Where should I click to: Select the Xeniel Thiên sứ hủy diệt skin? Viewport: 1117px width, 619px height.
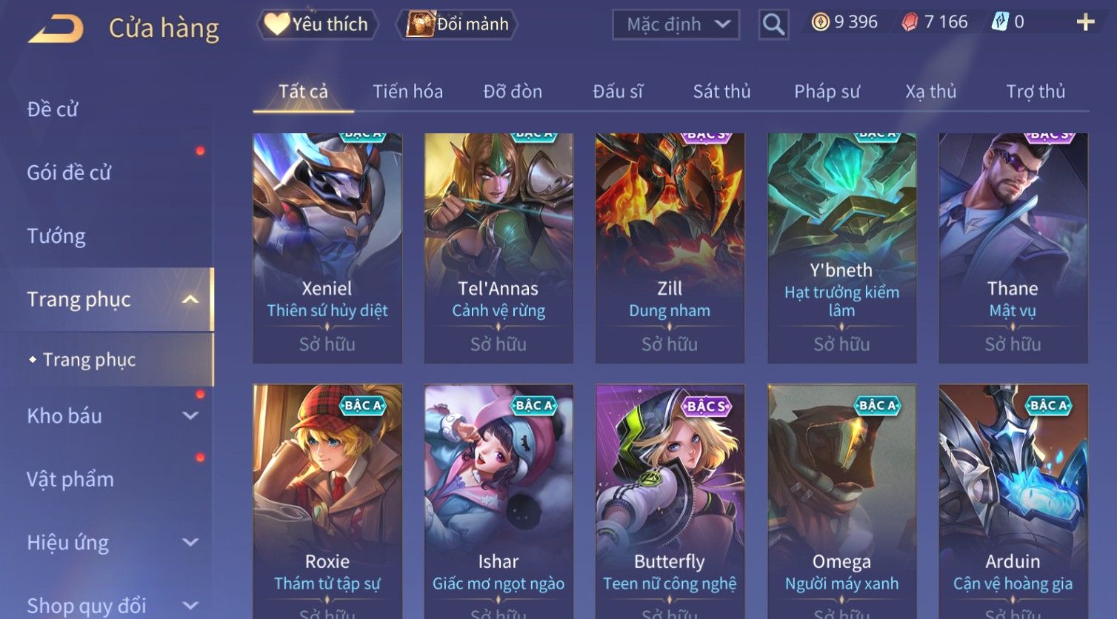point(327,248)
